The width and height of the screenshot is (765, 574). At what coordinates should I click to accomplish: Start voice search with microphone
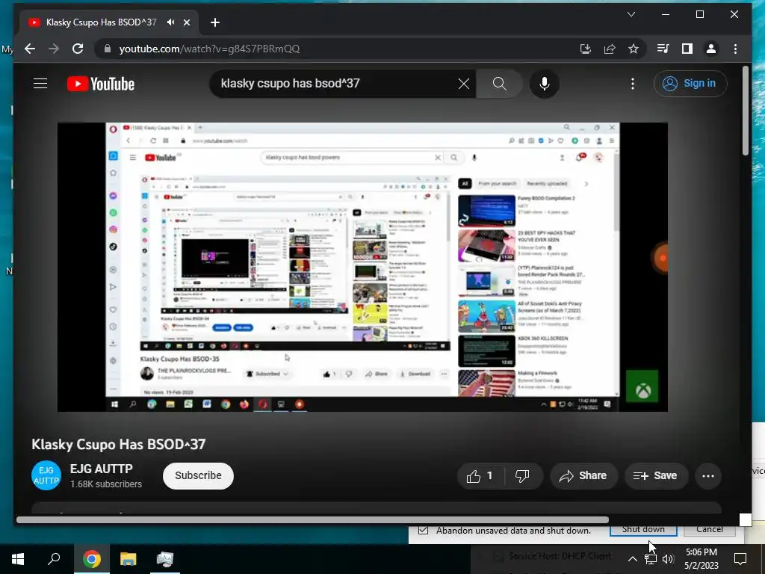click(545, 84)
